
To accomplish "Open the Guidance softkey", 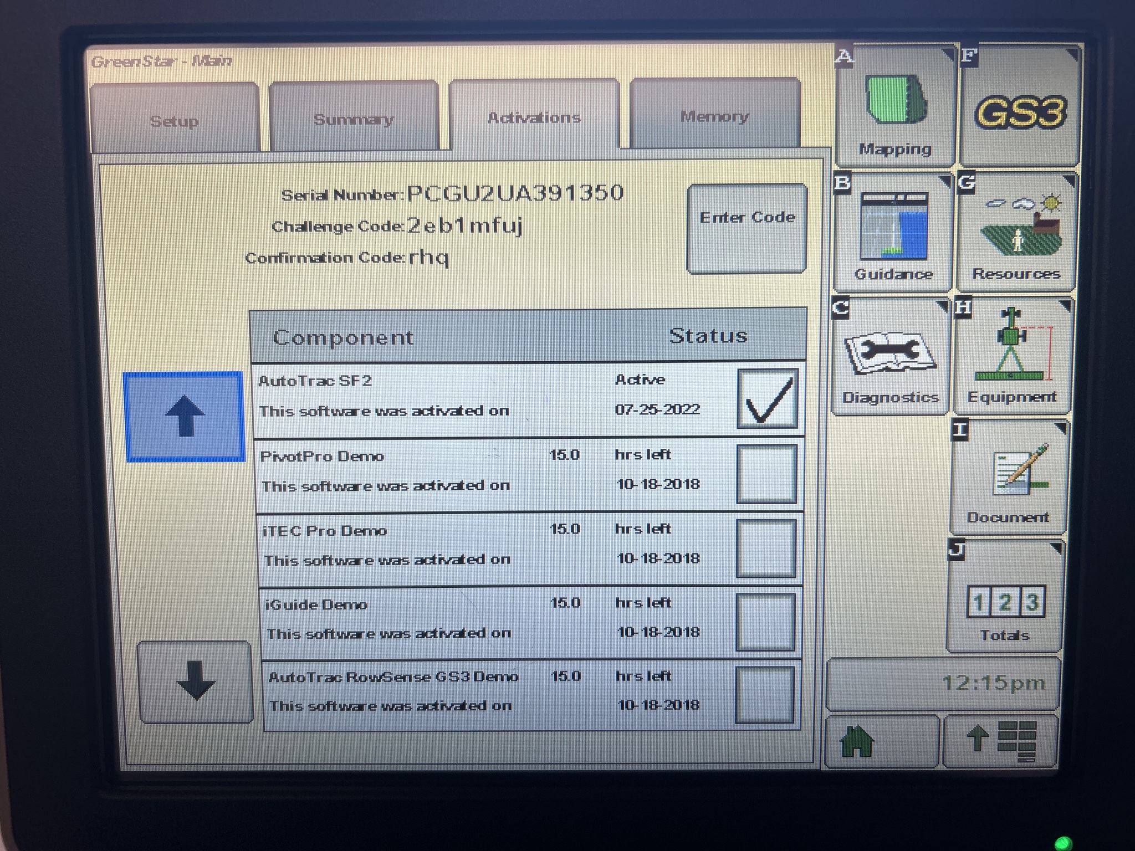I will tap(893, 232).
